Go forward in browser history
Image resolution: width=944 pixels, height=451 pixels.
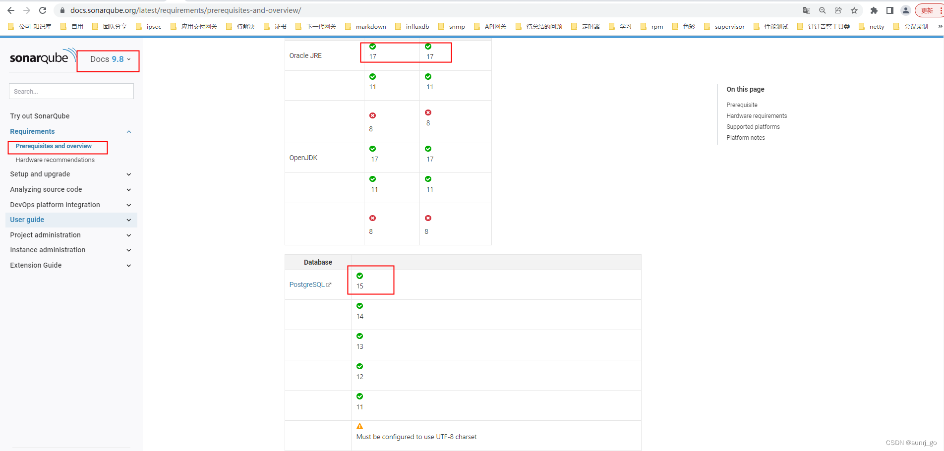click(27, 10)
